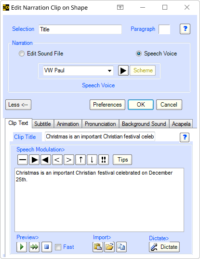Stop preview with the blue square button
Image resolution: width=200 pixels, height=259 pixels.
[x=47, y=247]
